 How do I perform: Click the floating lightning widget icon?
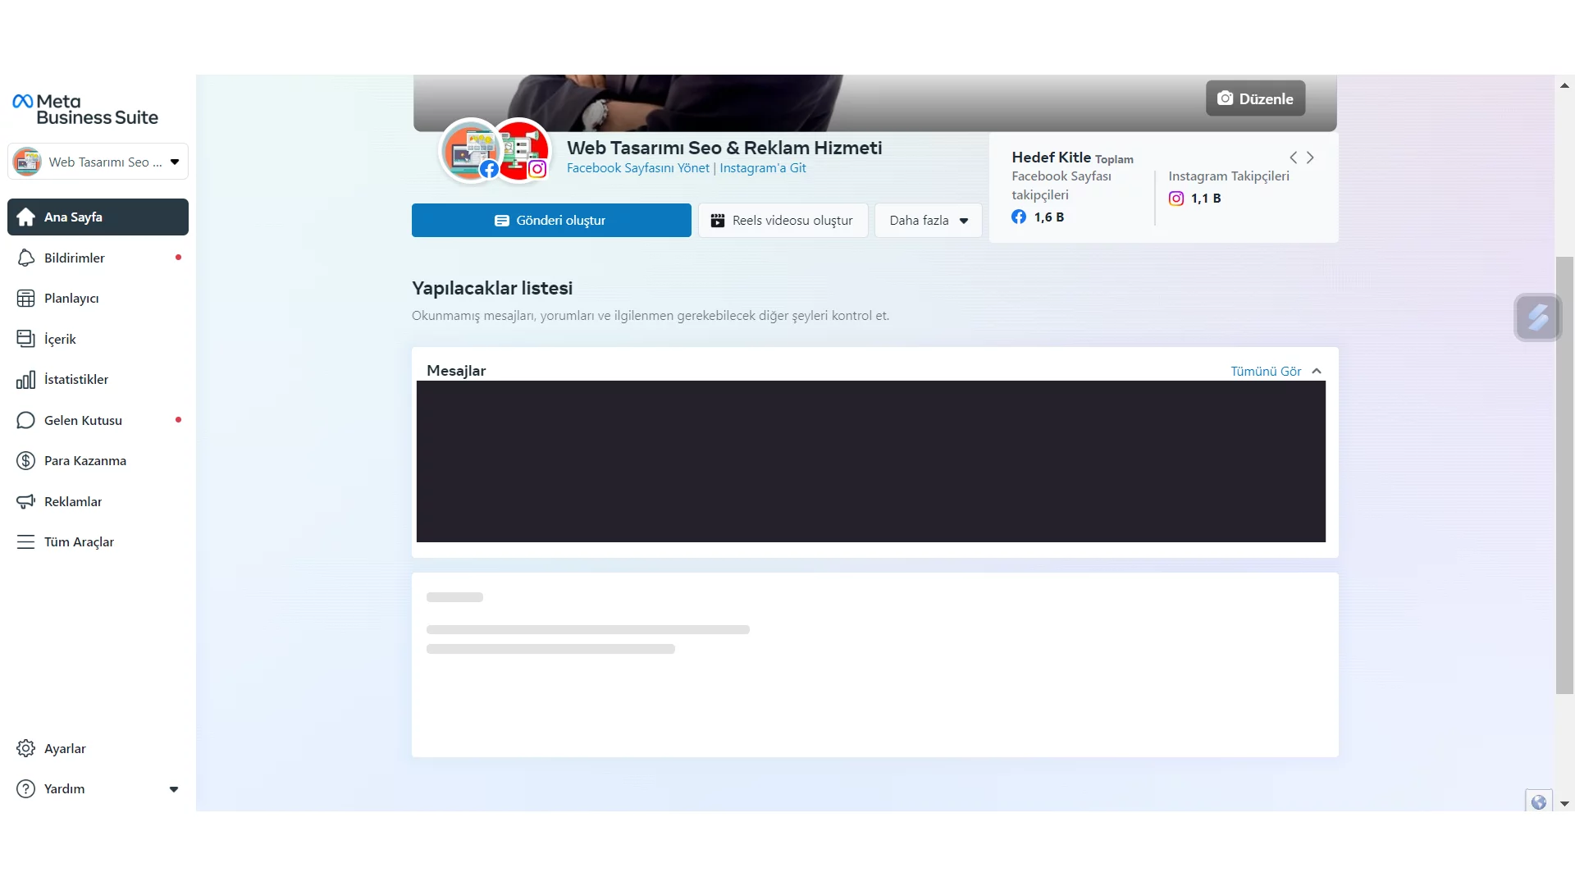[1537, 317]
